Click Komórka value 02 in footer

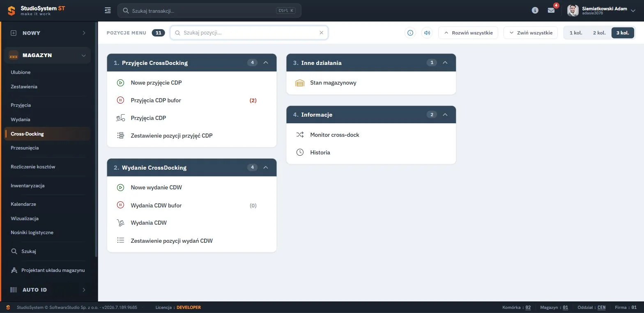pyautogui.click(x=528, y=307)
